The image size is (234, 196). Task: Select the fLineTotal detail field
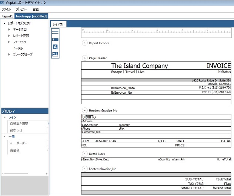224,159
